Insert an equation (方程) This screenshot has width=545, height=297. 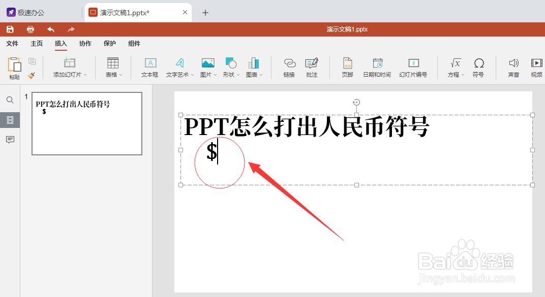click(456, 63)
